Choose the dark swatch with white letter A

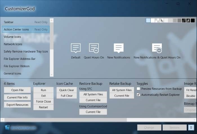pyautogui.click(x=188, y=20)
